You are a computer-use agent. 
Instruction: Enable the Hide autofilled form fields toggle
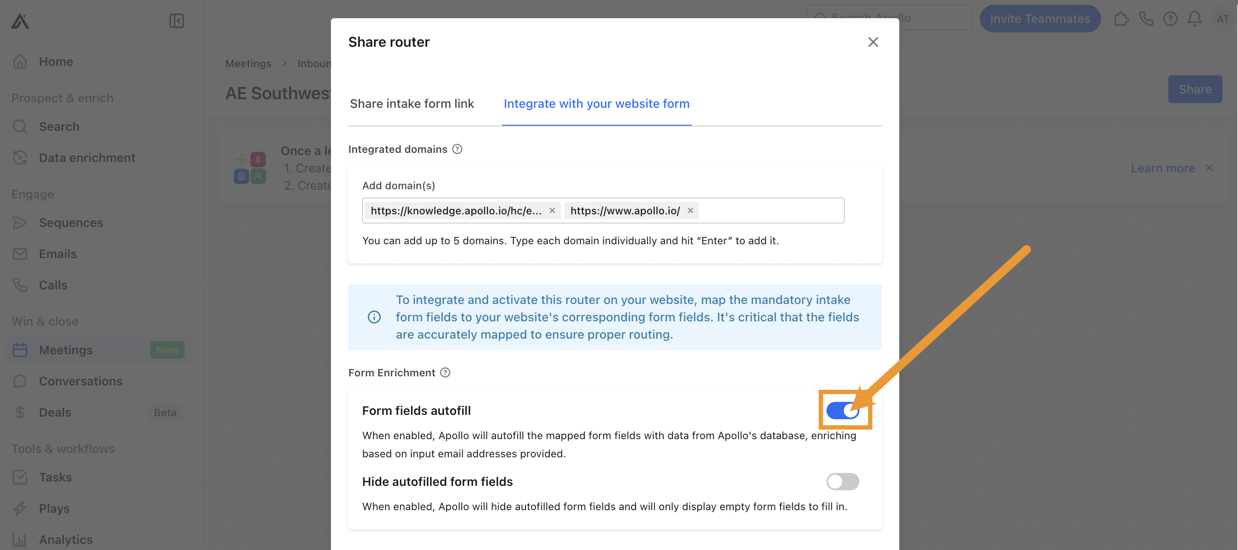tap(843, 481)
